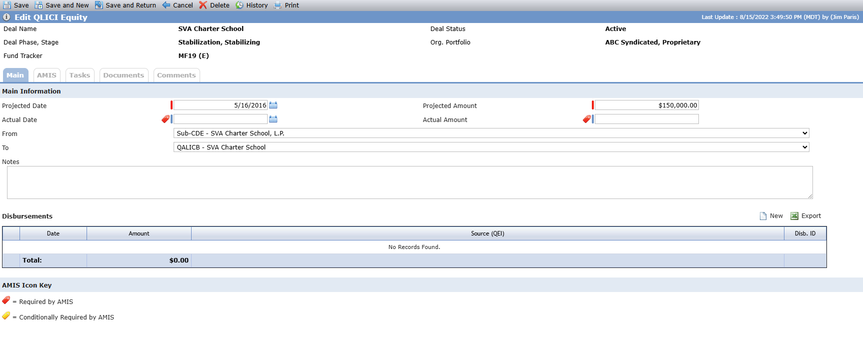
Task: Click the red Delete X icon
Action: (x=203, y=5)
